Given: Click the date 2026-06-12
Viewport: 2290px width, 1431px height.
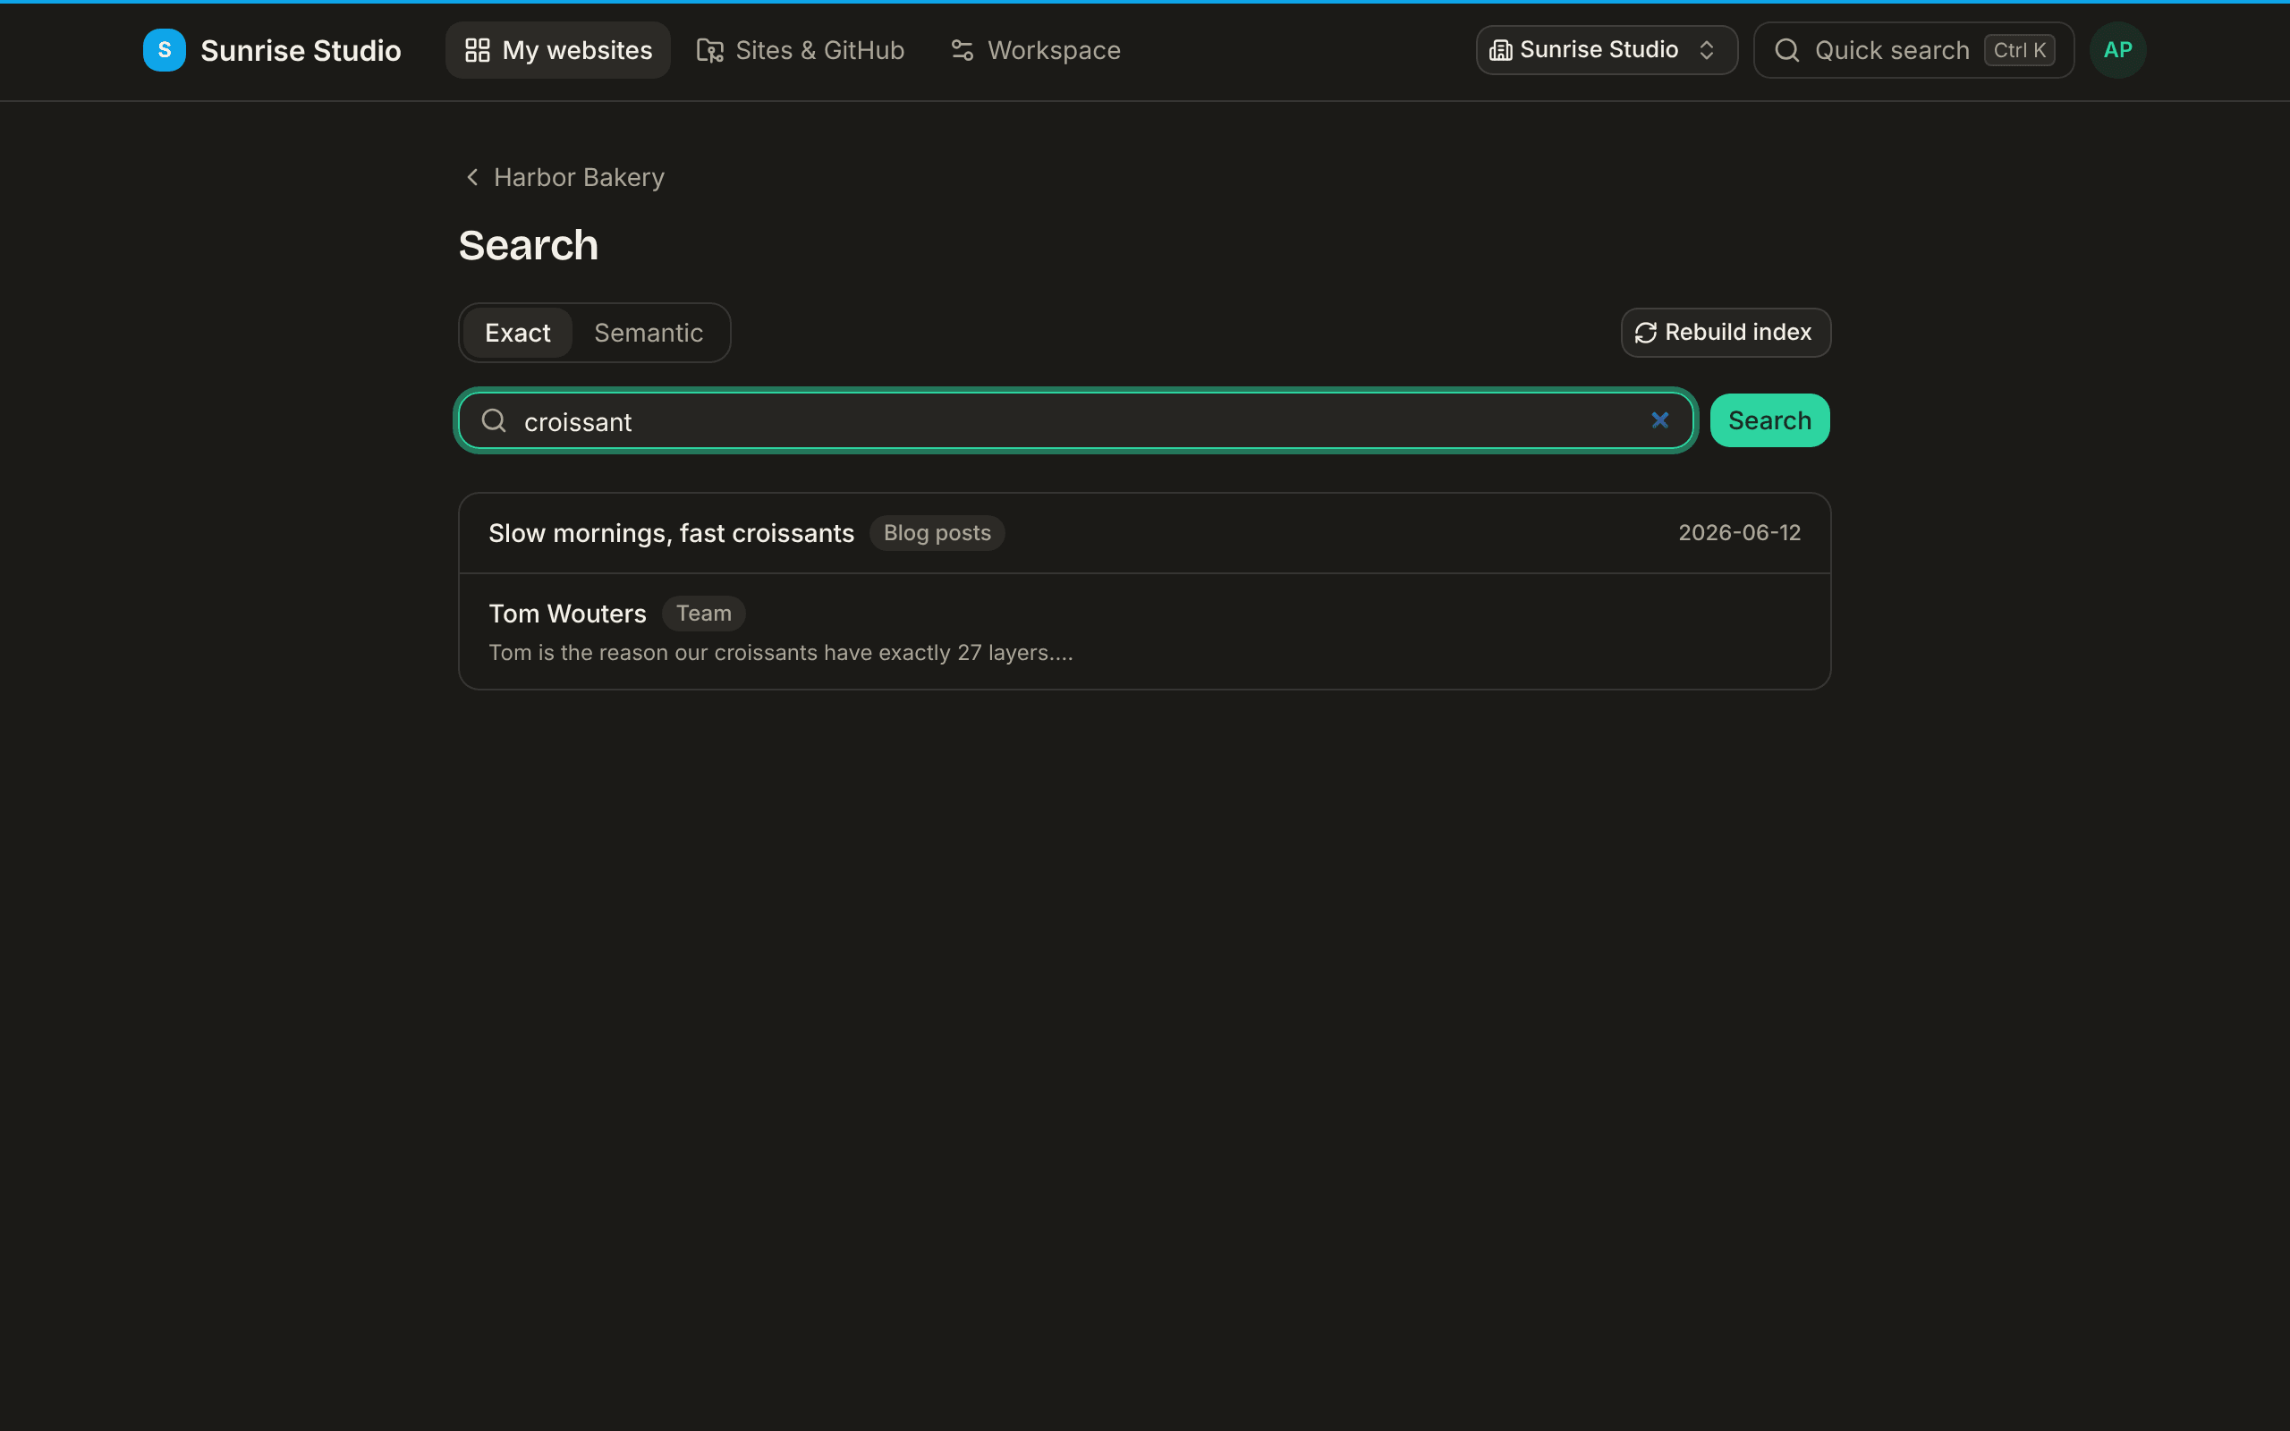Looking at the screenshot, I should [x=1739, y=533].
